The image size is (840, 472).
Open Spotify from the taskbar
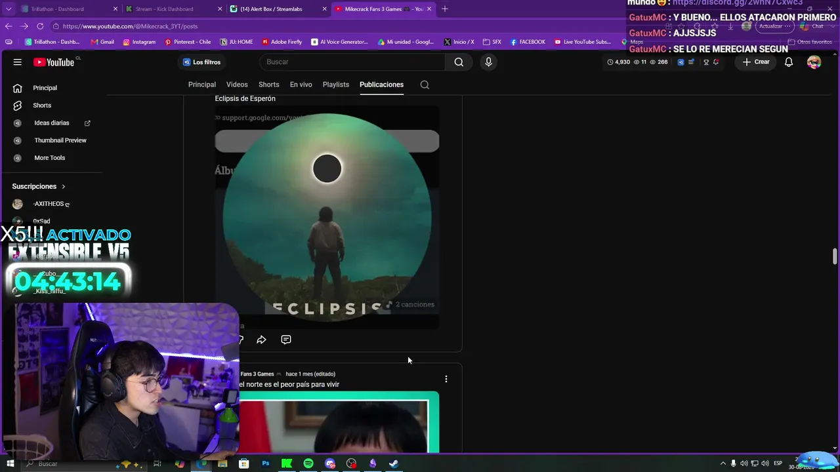pos(308,463)
